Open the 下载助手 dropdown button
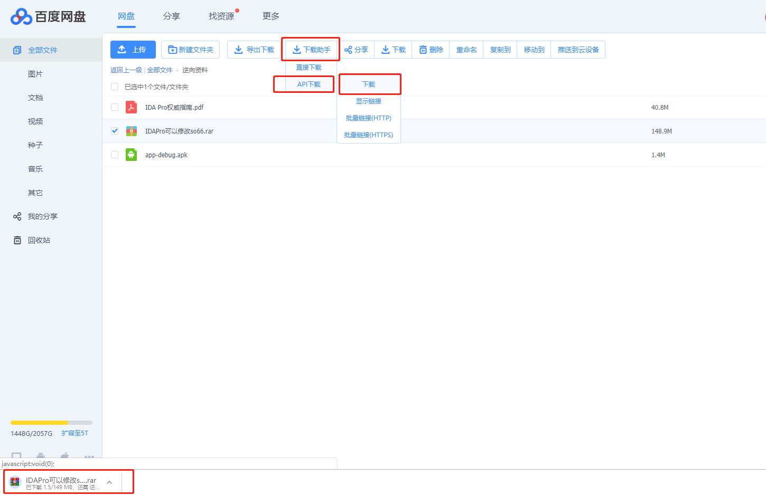The image size is (766, 495). pos(311,50)
